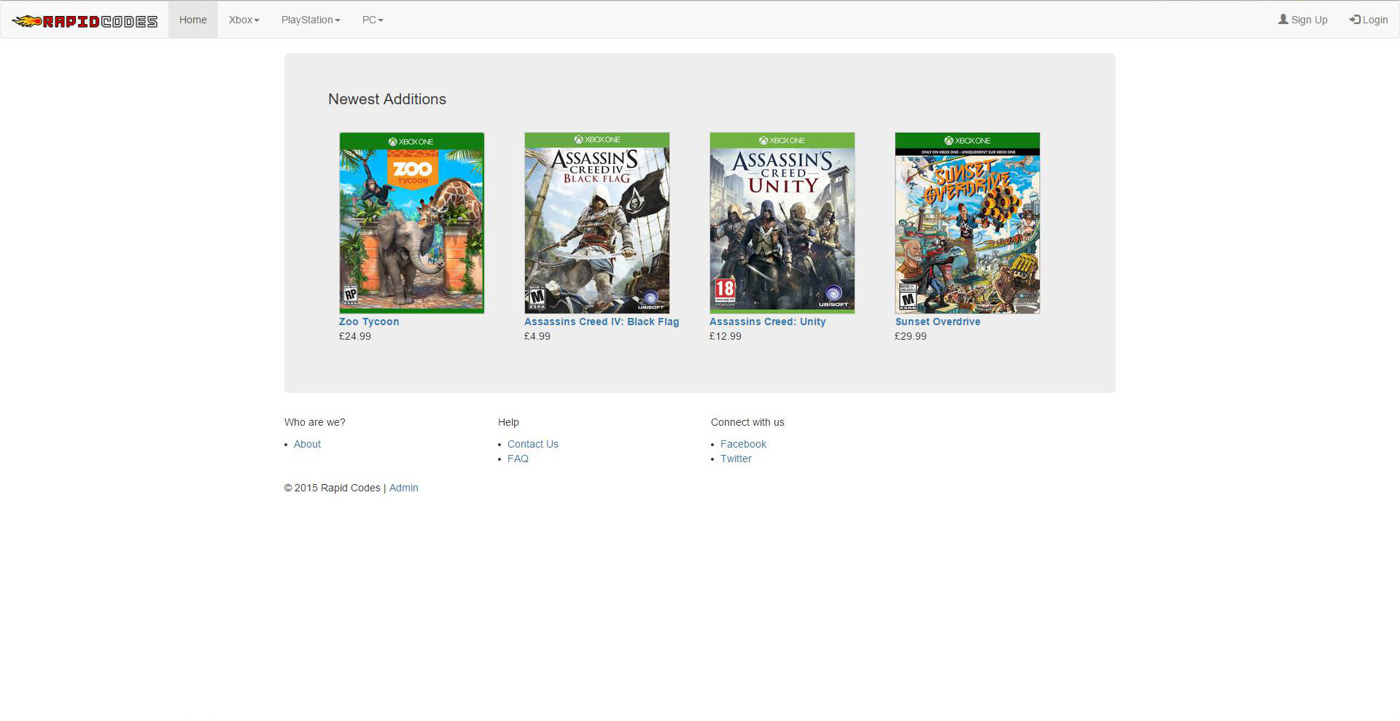Click the Sign Up link

(1303, 20)
